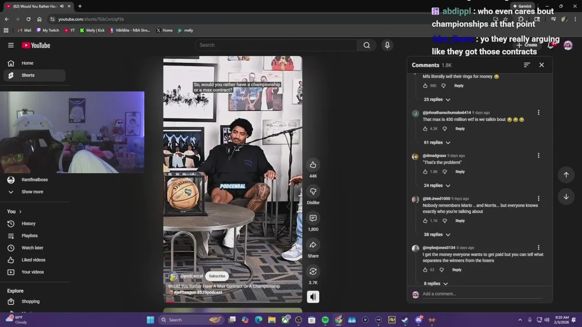This screenshot has height=327, width=582.
Task: Open NBABite bookmark
Action: [130, 30]
